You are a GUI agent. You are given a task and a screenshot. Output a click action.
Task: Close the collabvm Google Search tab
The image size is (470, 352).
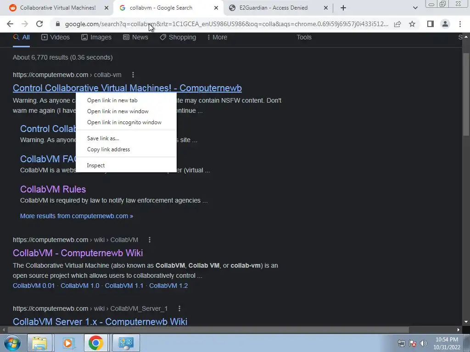pos(216,8)
